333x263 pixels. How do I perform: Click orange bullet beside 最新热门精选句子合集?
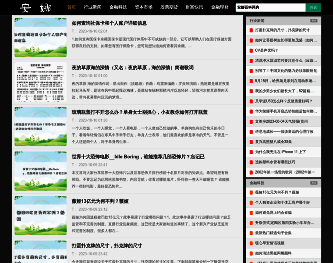tap(251, 233)
